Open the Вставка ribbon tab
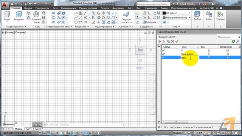 105,8
